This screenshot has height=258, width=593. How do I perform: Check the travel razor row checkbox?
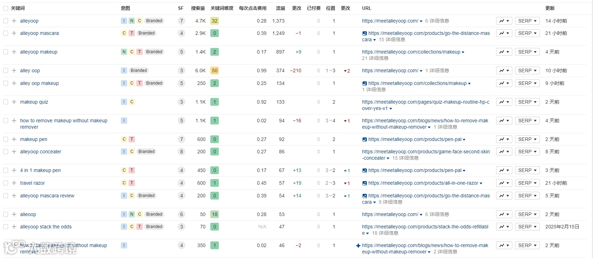pyautogui.click(x=6, y=183)
